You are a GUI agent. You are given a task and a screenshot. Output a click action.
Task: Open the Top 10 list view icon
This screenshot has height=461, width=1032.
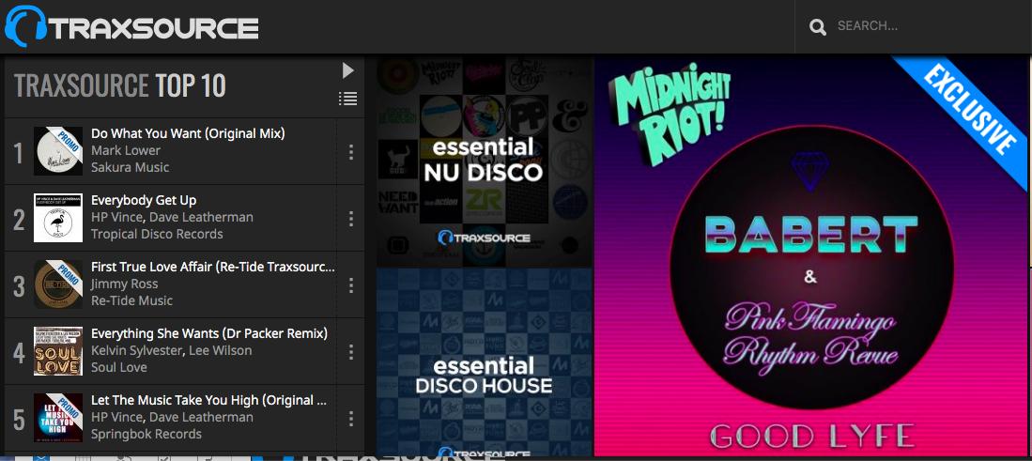click(348, 99)
